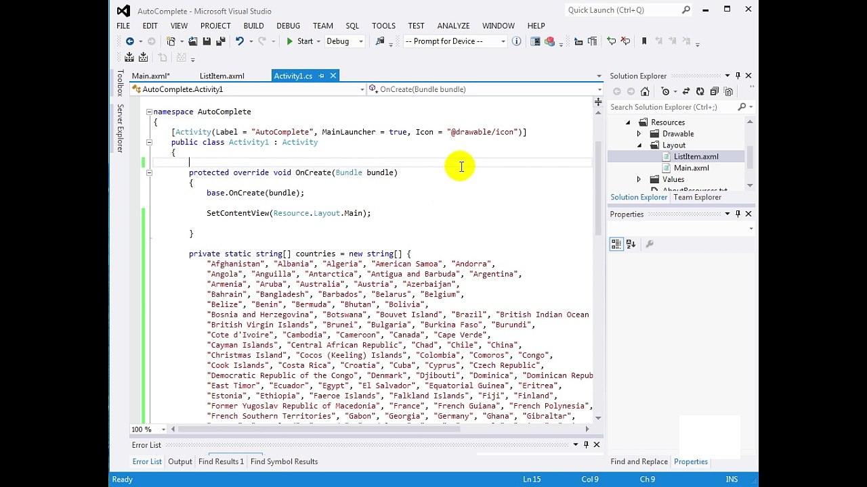Open the BUILD menu

(x=253, y=26)
